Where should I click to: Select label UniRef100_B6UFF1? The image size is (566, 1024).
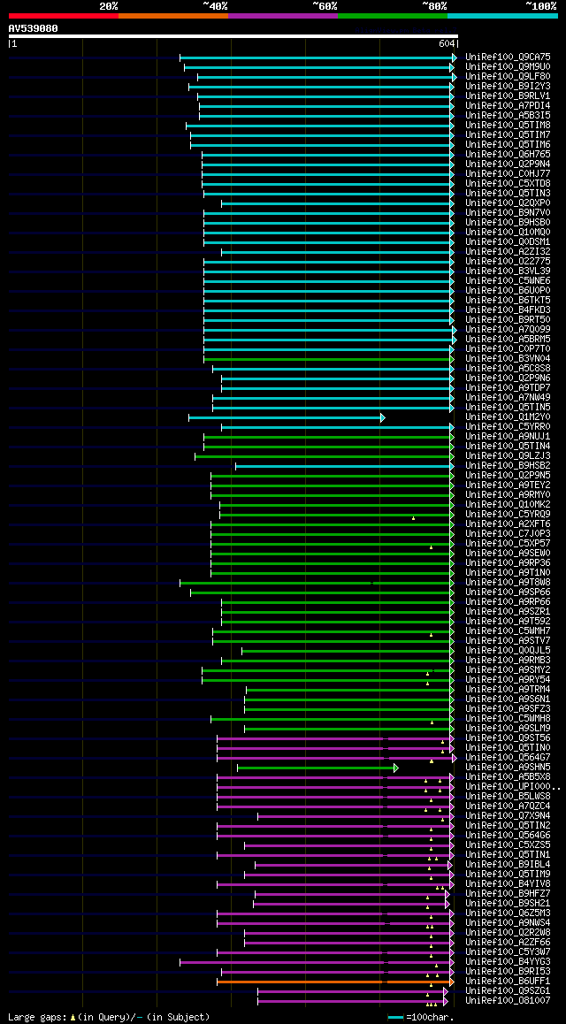[508, 982]
